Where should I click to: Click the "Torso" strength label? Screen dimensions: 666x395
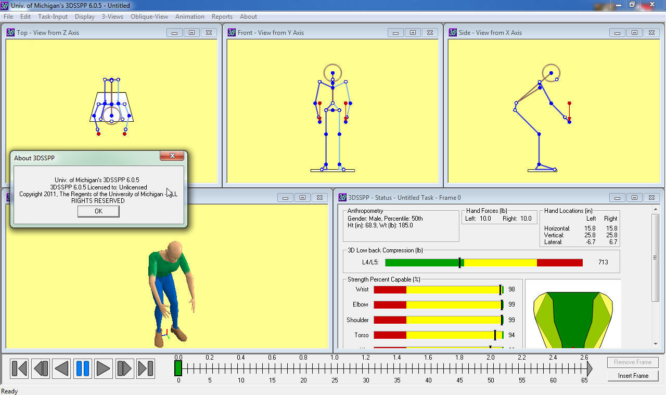pos(362,335)
